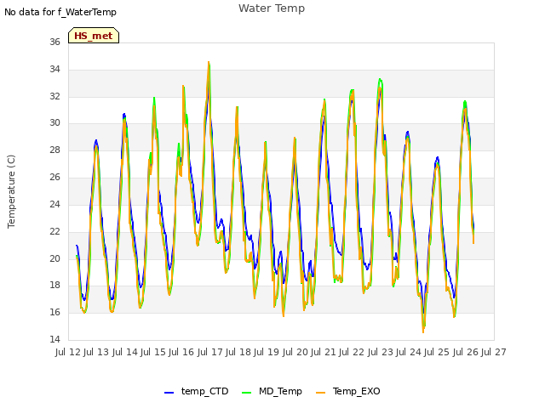Viewport: 545px width, 408px height.
Task: Click the 'No data for f_WaterTemp' message
Action: click(60, 12)
